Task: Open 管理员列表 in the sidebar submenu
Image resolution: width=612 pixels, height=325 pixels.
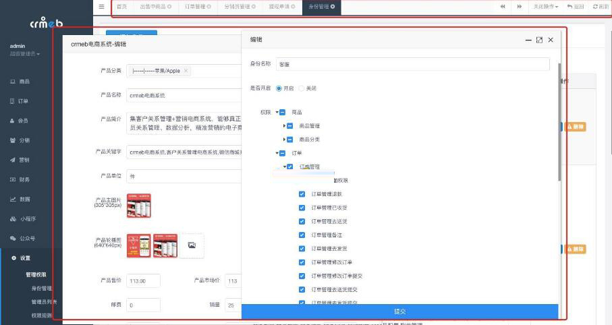Action: pyautogui.click(x=44, y=302)
